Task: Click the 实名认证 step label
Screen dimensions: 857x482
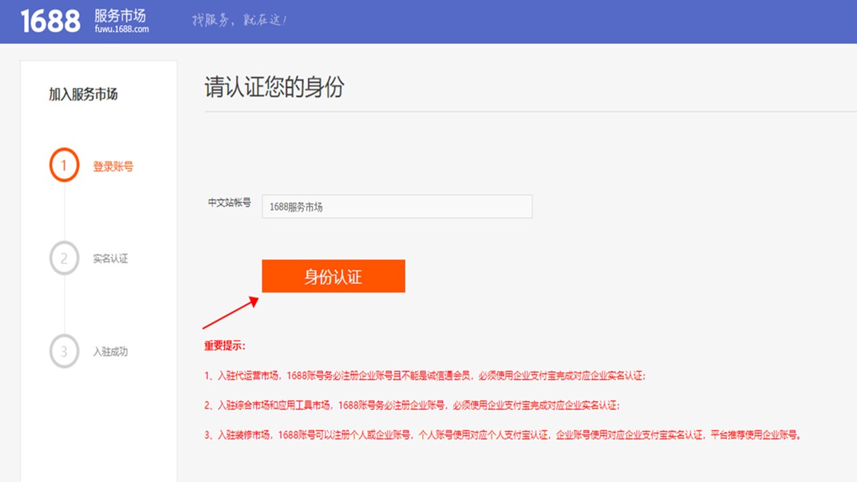Action: pyautogui.click(x=110, y=258)
